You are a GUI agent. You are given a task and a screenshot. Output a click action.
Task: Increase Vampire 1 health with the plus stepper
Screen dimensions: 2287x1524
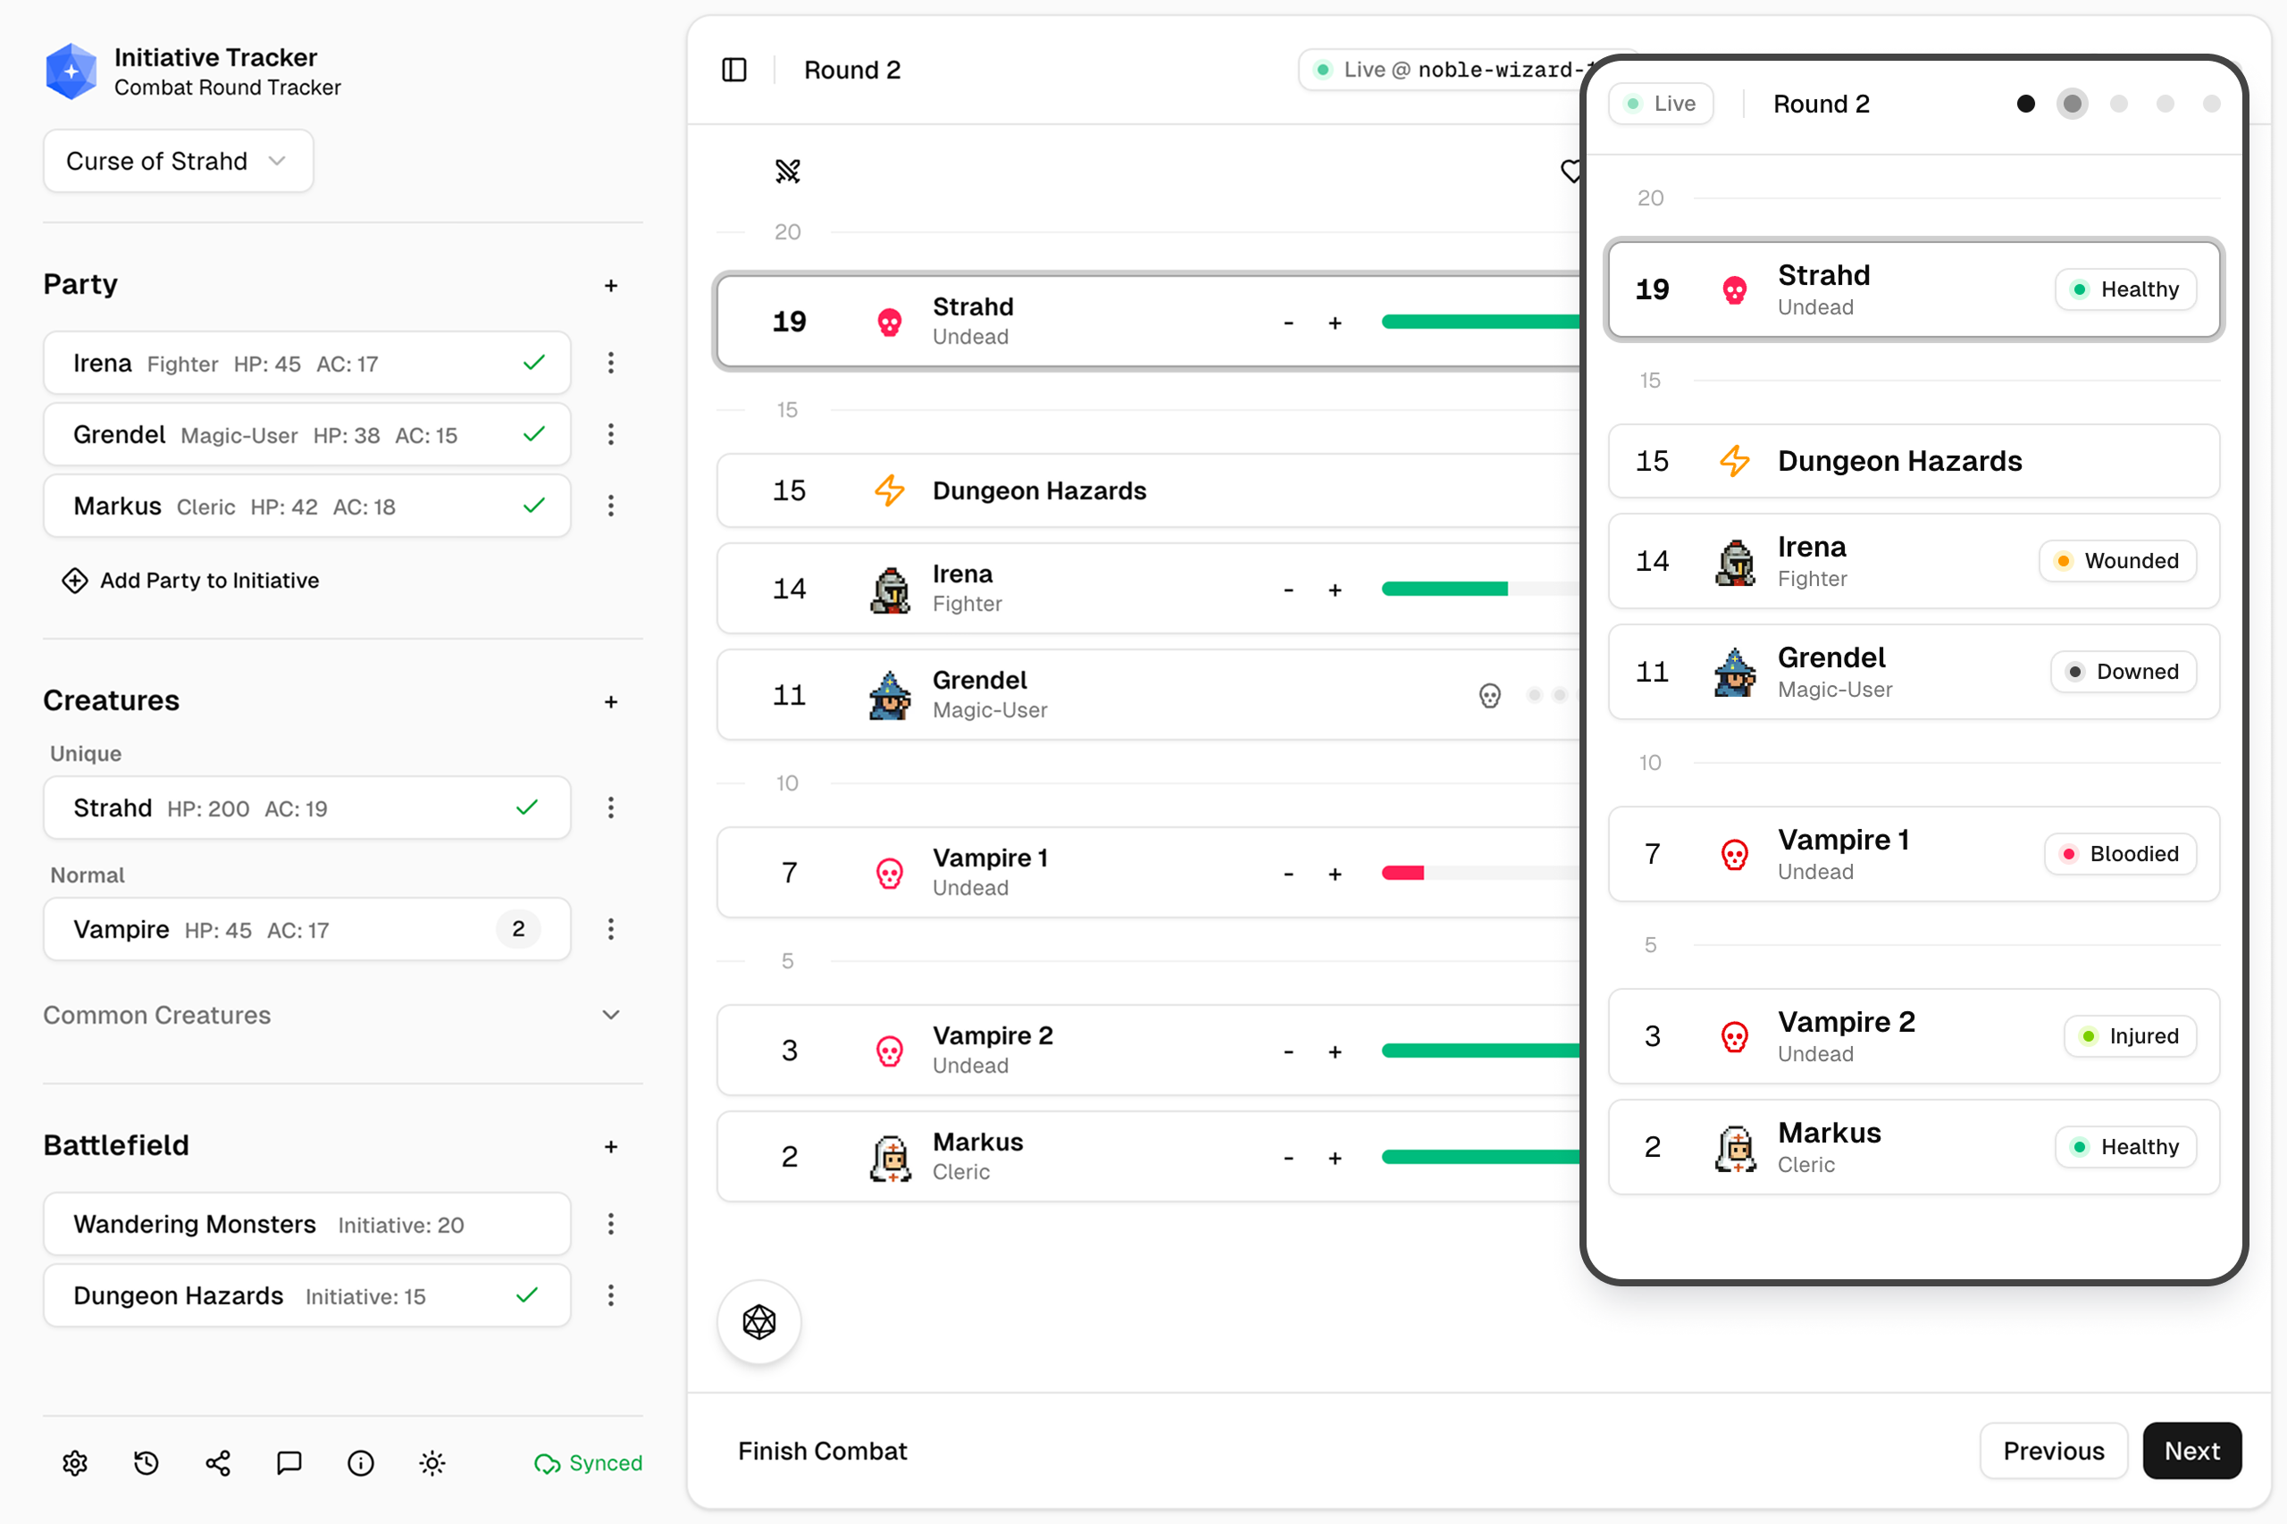click(1335, 873)
